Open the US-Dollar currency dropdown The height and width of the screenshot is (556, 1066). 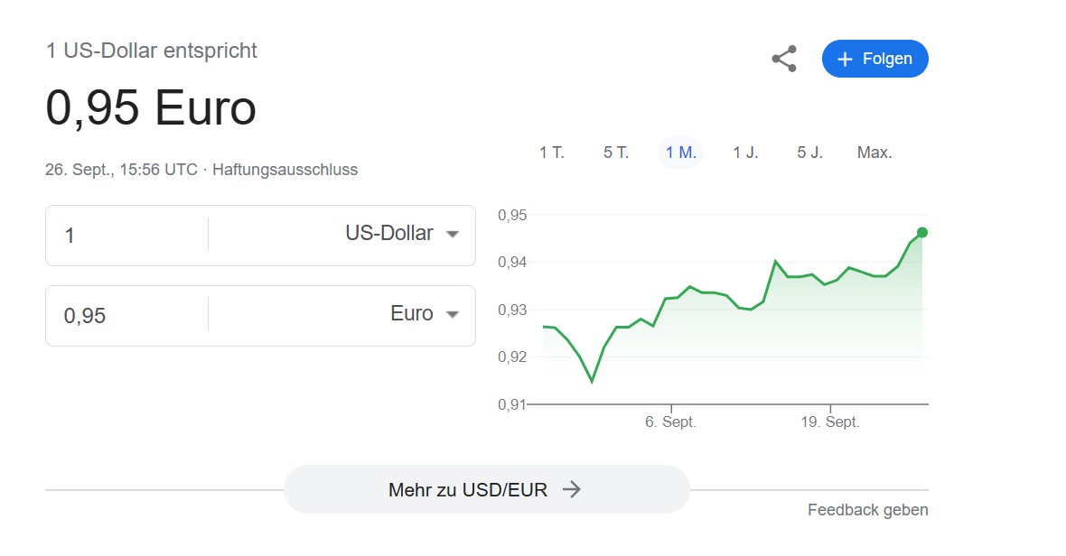coord(403,234)
